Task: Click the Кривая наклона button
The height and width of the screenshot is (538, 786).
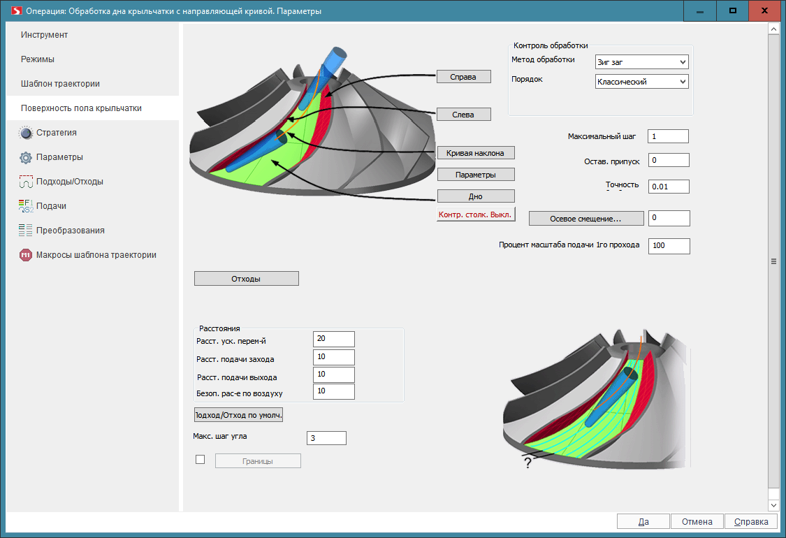Action: coord(476,153)
